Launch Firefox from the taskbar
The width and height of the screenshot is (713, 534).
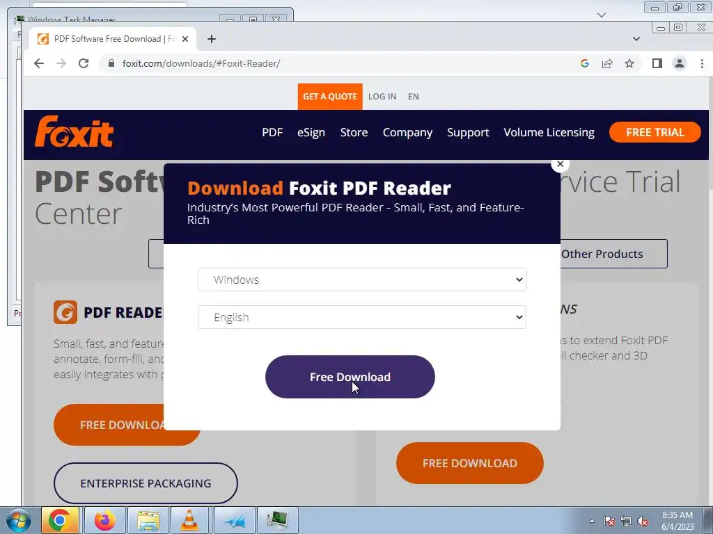tap(104, 520)
